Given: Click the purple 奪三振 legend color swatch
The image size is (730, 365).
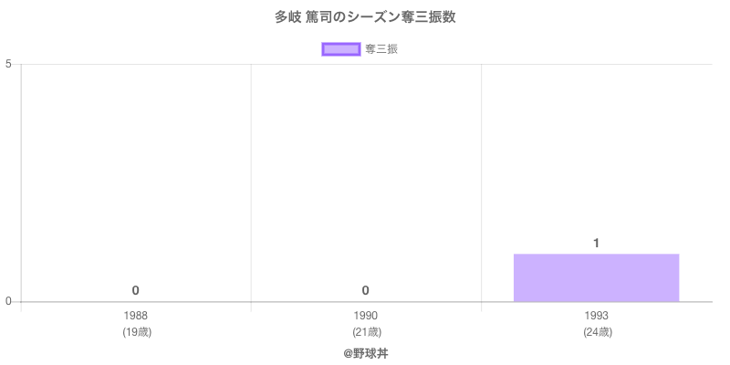Looking at the screenshot, I should point(341,49).
